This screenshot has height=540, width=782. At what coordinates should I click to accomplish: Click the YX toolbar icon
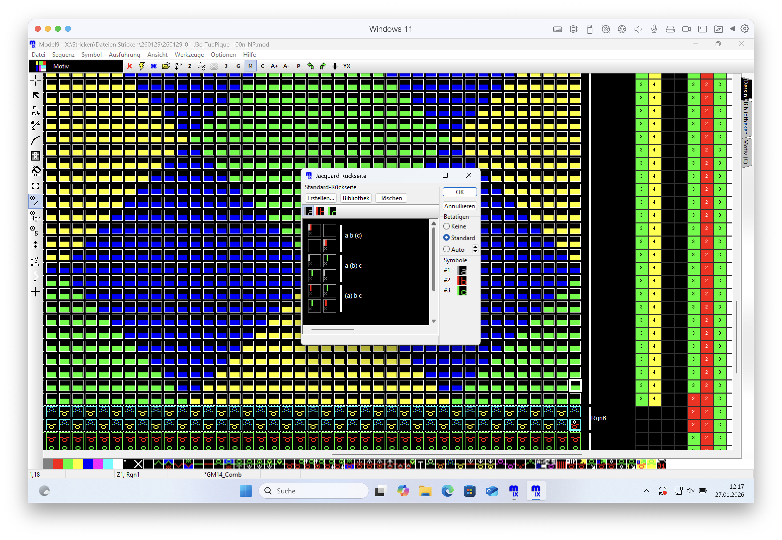[x=347, y=66]
